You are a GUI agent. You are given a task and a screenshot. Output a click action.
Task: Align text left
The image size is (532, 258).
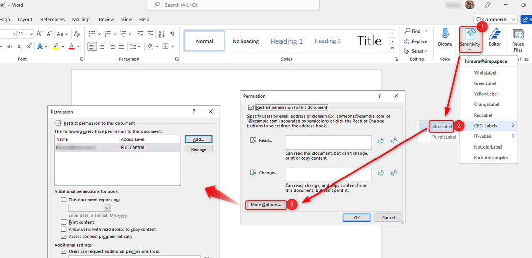(92, 46)
